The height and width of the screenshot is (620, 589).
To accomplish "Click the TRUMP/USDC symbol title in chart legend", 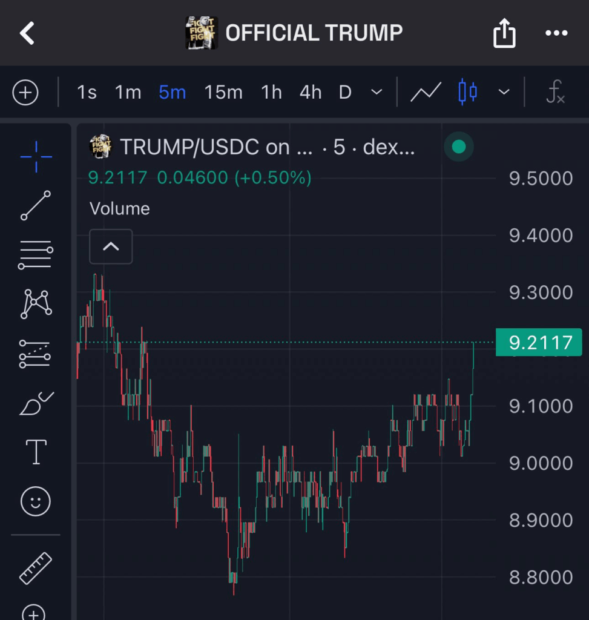I will tap(268, 147).
